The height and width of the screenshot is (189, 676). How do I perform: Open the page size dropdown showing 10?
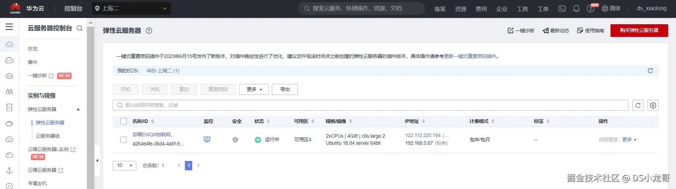124,165
